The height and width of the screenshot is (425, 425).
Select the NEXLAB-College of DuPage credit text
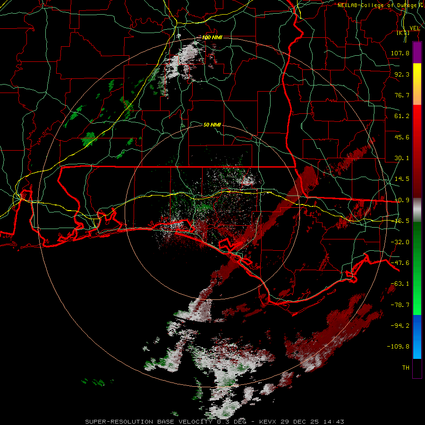pos(379,5)
